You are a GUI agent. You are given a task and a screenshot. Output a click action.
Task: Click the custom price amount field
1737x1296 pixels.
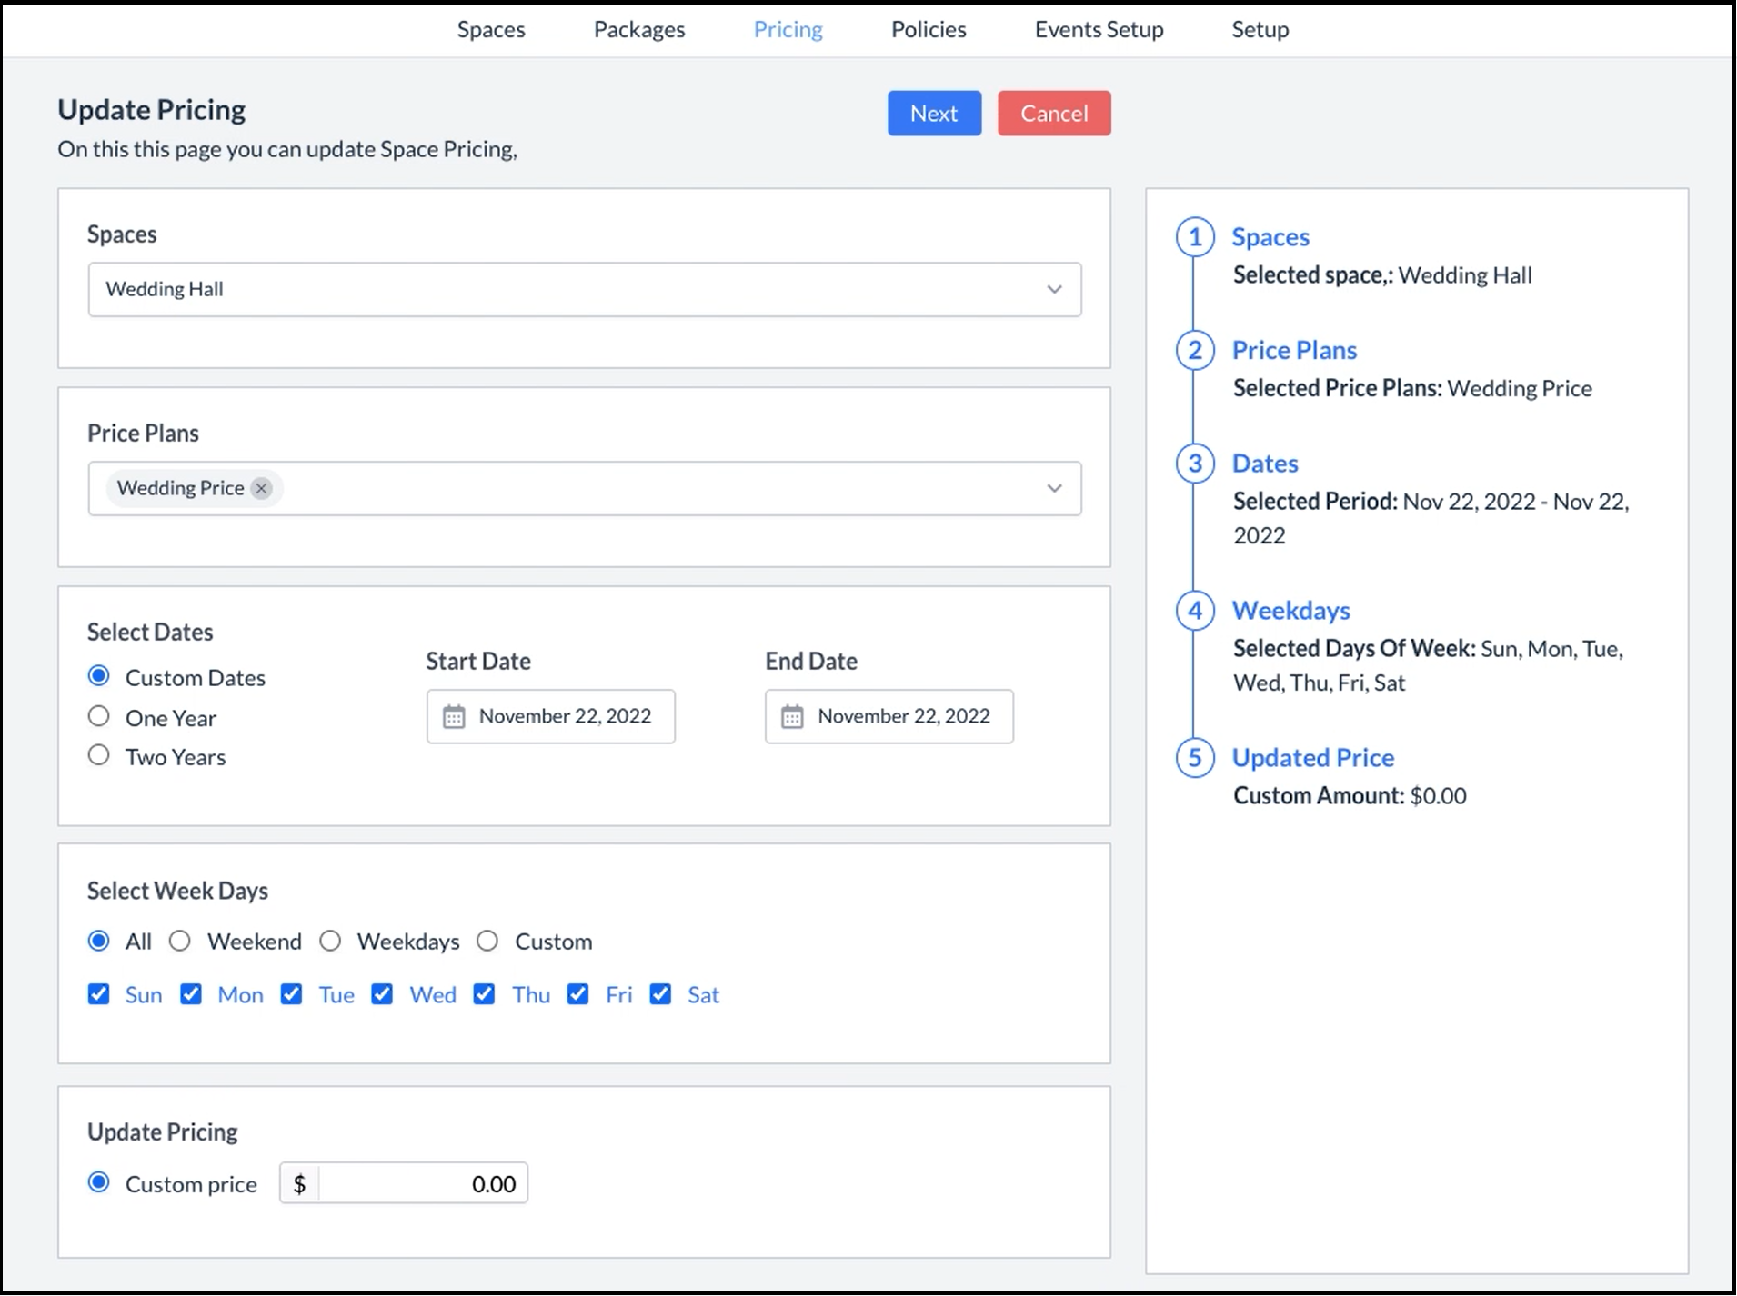(x=423, y=1184)
